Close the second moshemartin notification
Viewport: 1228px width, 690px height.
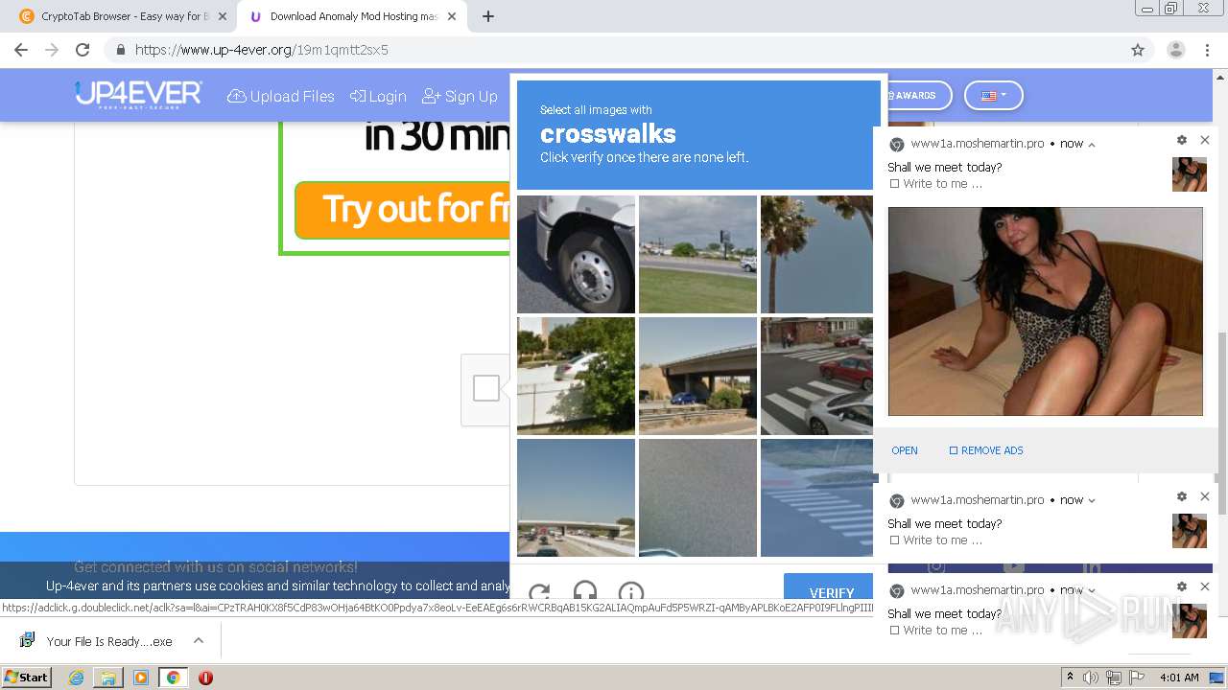(1205, 496)
